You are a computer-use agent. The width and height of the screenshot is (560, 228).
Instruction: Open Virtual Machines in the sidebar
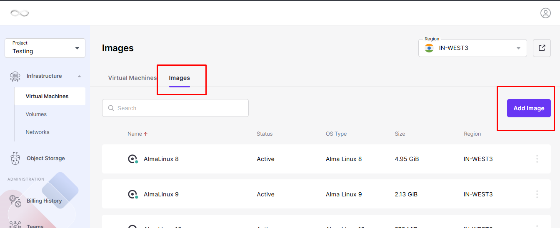pos(50,96)
